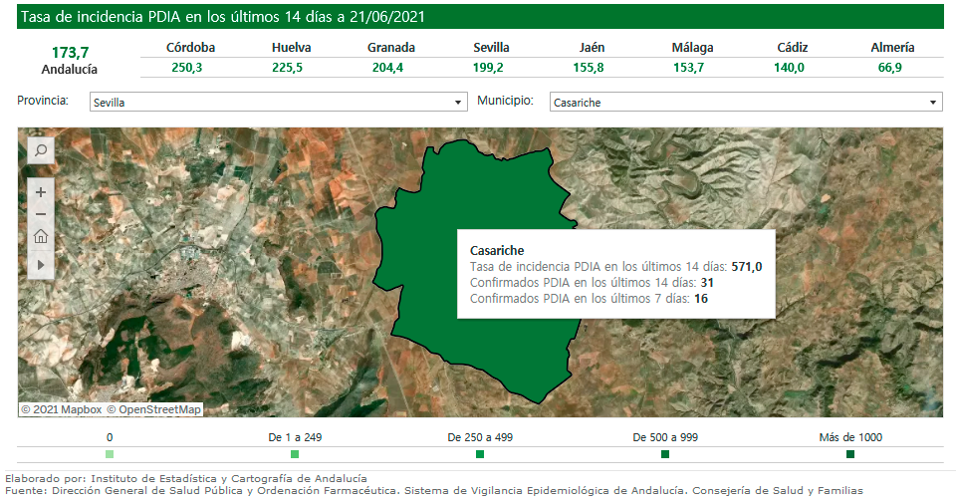Screen dimensions: 956x502
Task: Select the 'De 500 a 999' legend swatch
Action: click(x=665, y=454)
